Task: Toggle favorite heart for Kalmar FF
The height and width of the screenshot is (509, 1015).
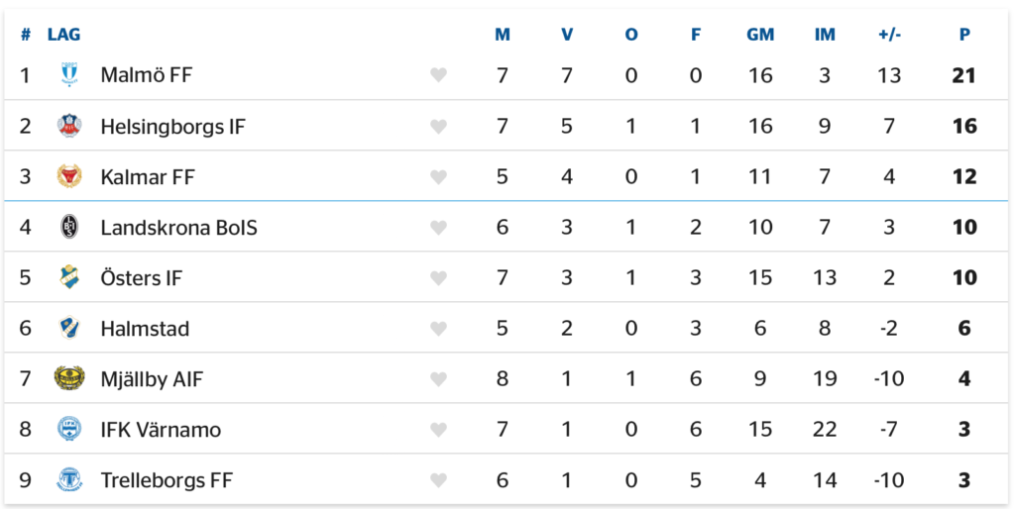Action: pos(439,176)
